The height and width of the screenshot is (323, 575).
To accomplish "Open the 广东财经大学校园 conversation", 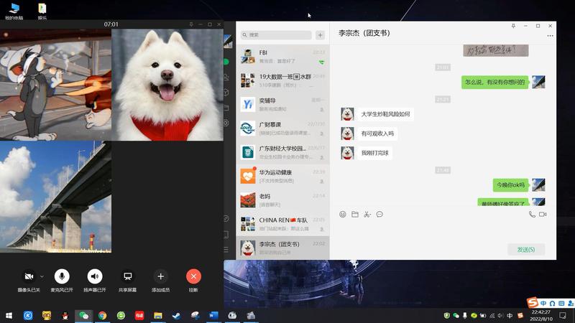I will (282, 152).
